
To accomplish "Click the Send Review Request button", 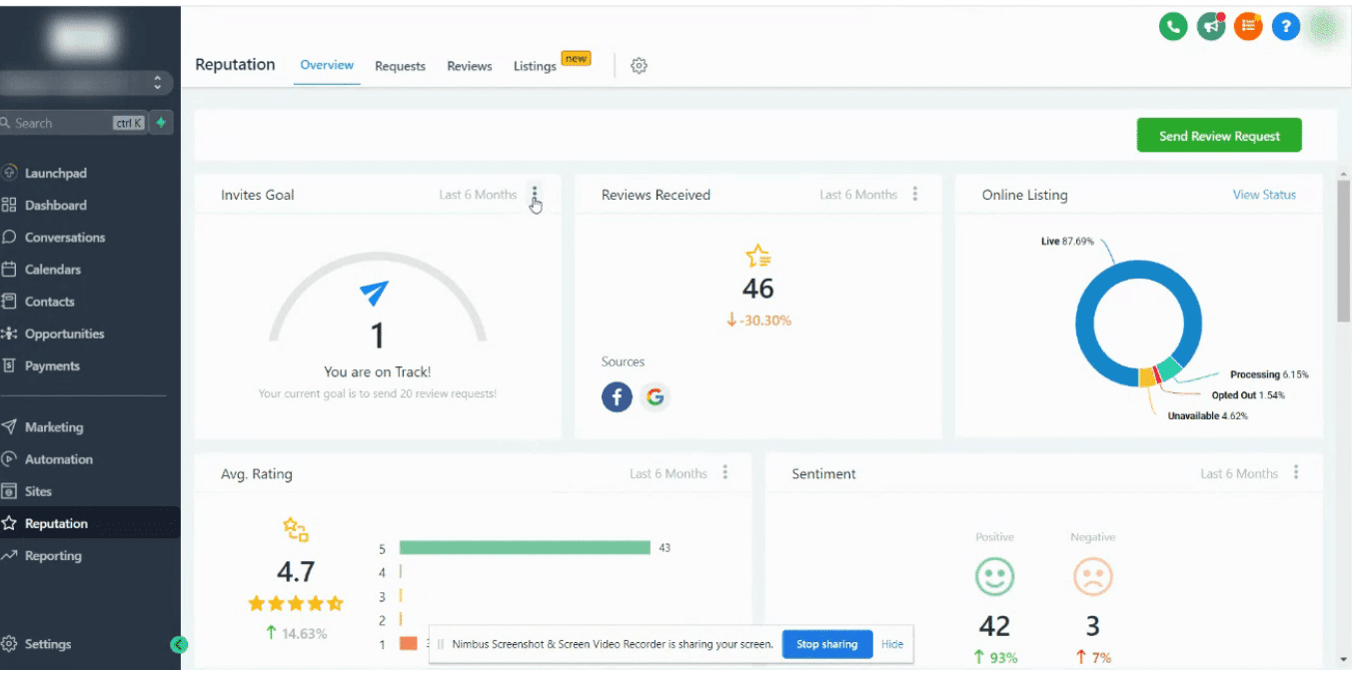I will pyautogui.click(x=1218, y=134).
